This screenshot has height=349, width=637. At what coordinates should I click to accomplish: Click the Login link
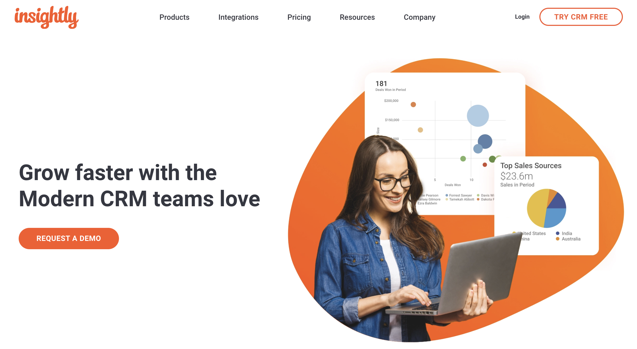click(x=523, y=17)
